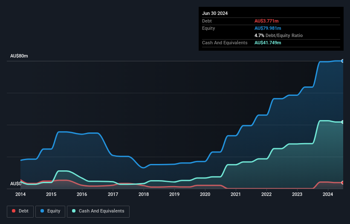Click the AU$3.771m debt value
The height and width of the screenshot is (224, 350).
(x=266, y=21)
